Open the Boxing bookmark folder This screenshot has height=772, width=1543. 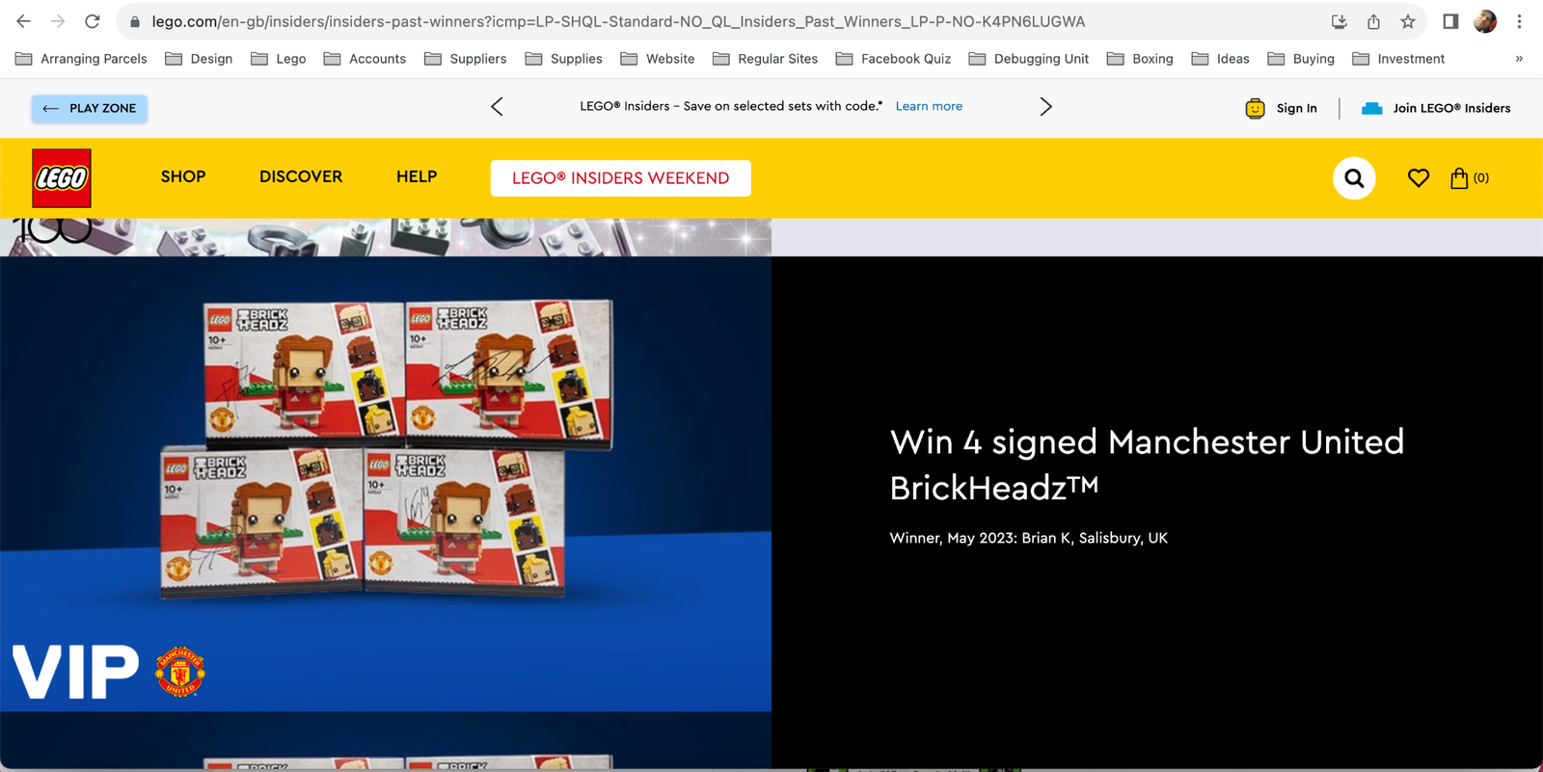click(1140, 59)
